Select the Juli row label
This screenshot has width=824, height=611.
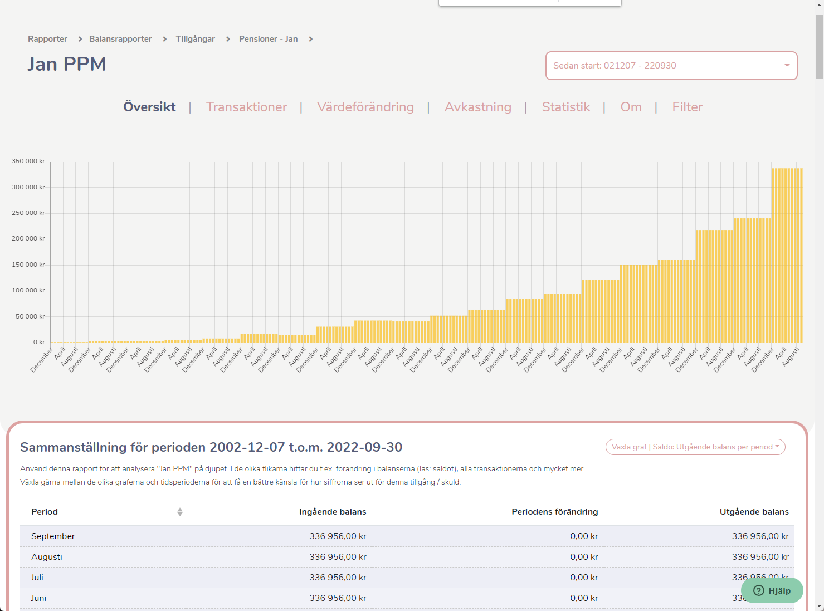37,578
